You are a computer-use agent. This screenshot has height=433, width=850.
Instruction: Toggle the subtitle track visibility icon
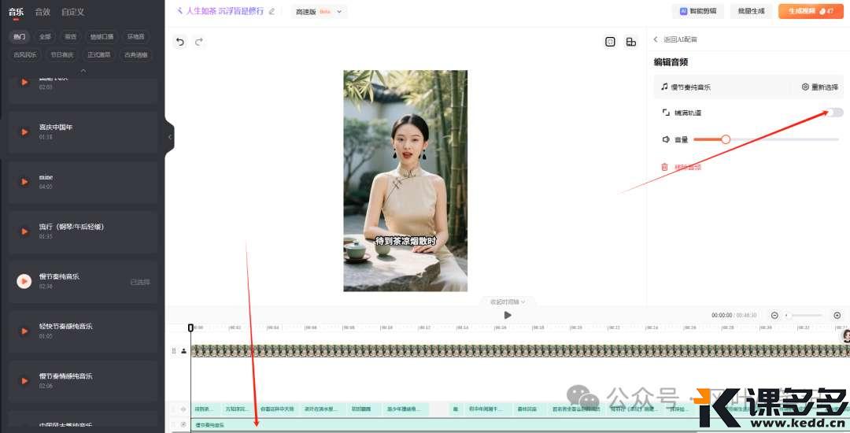point(183,409)
